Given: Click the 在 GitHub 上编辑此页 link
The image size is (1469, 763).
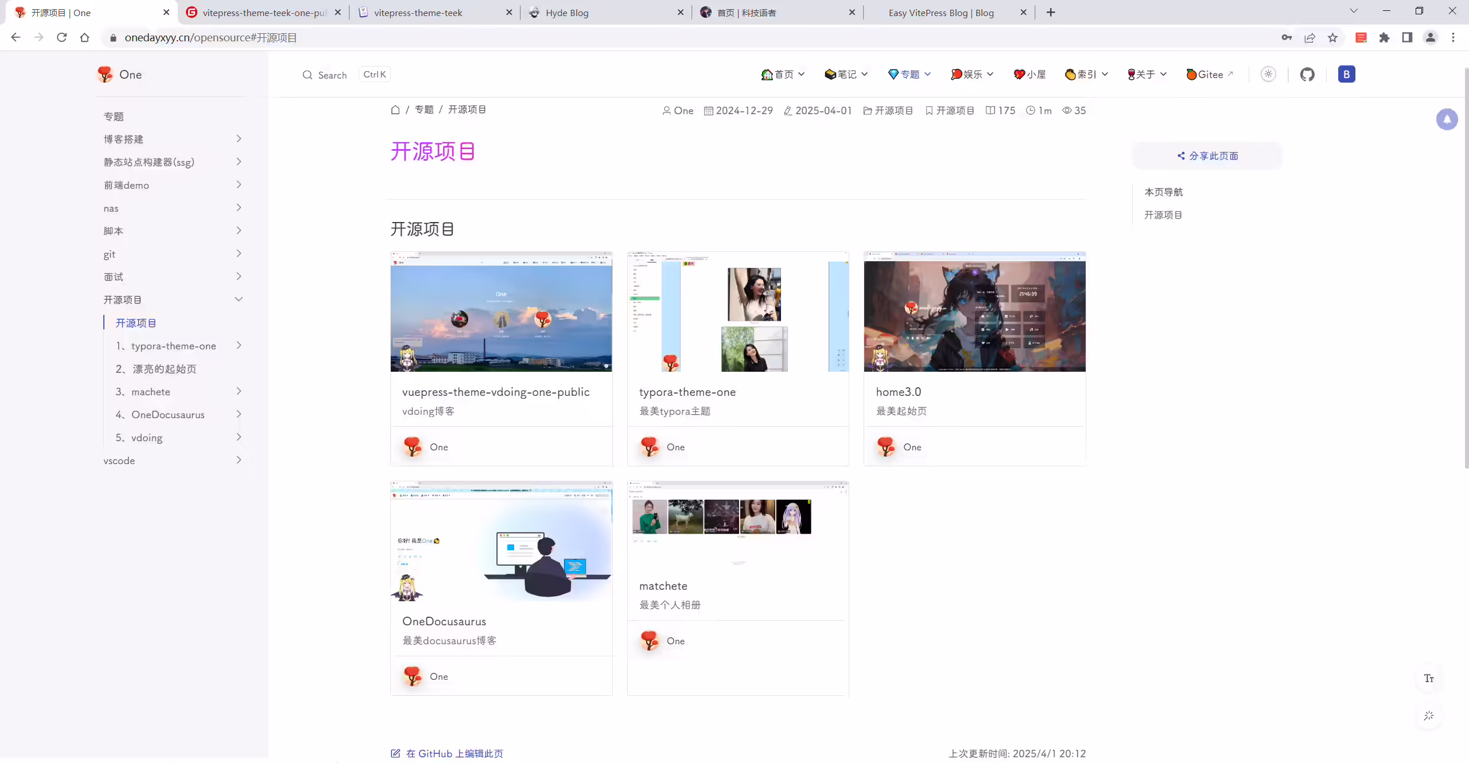Looking at the screenshot, I should [x=447, y=754].
